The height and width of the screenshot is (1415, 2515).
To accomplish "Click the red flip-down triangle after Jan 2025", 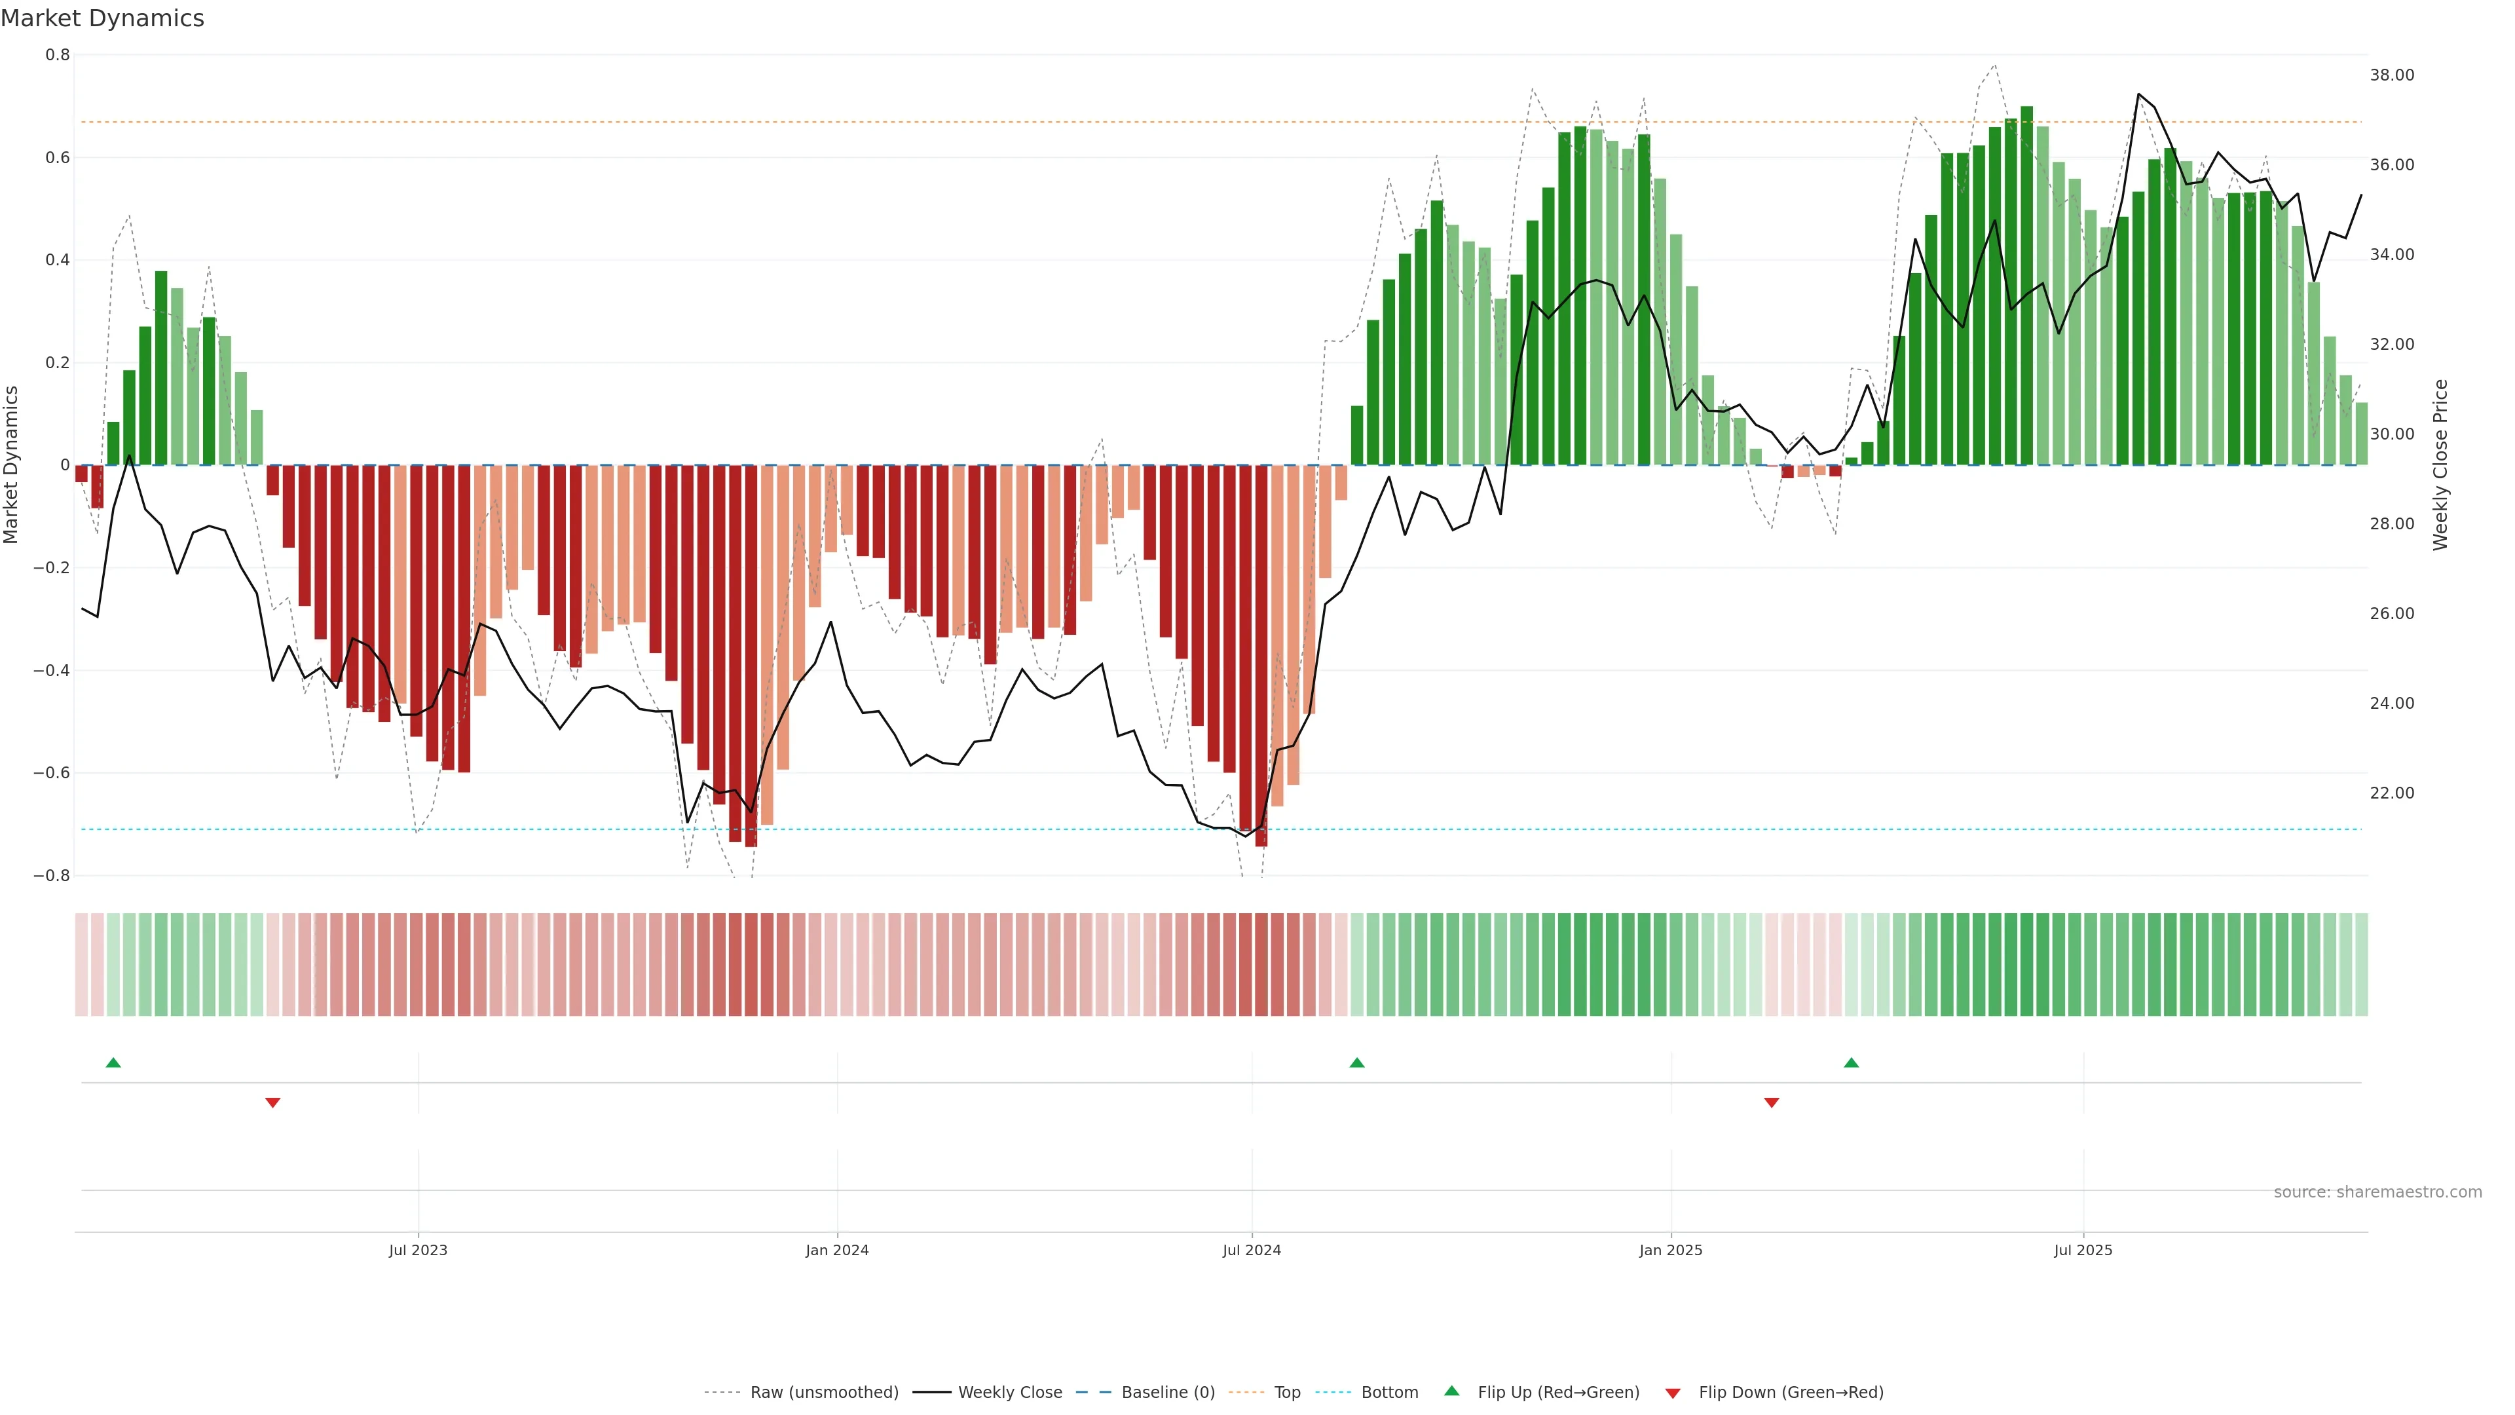I will pos(1772,1103).
